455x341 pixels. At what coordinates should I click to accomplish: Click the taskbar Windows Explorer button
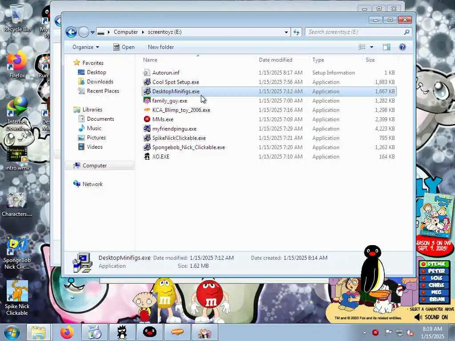(38, 332)
